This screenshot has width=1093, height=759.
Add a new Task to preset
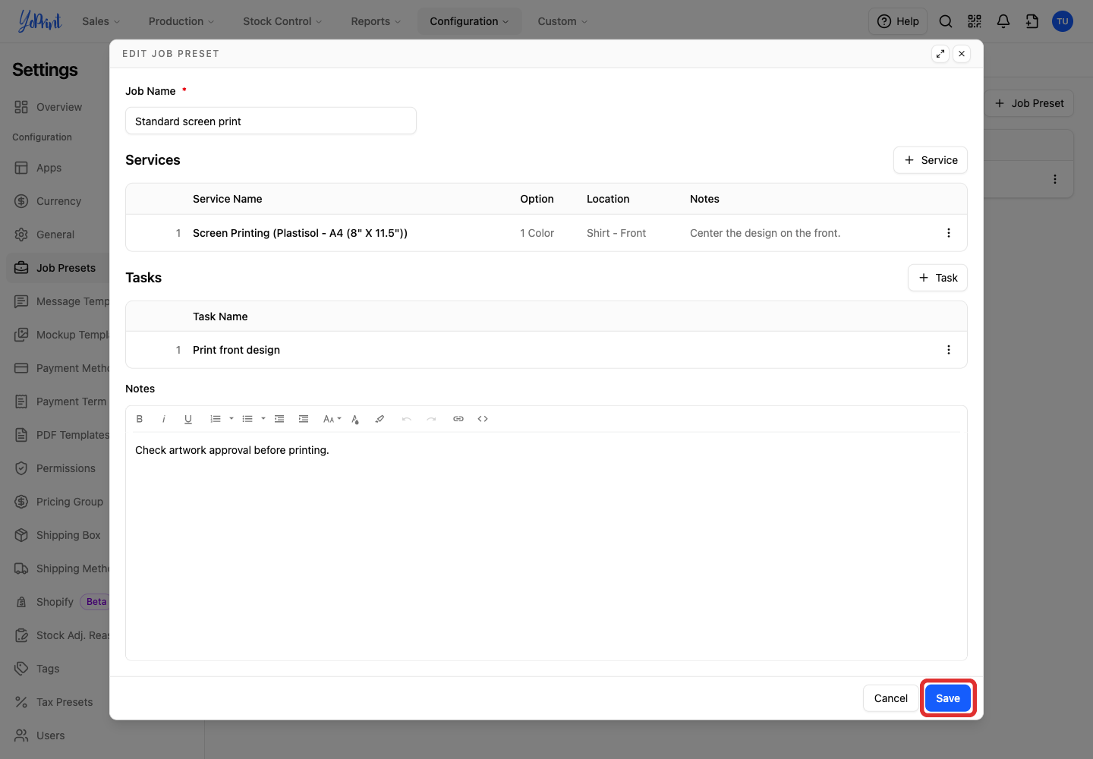point(937,278)
